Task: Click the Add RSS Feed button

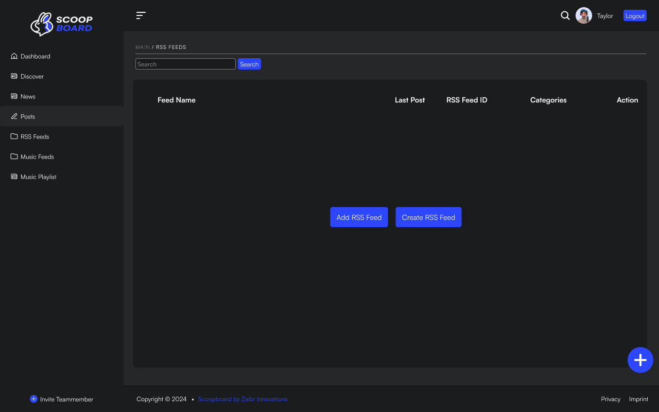Action: 359,217
